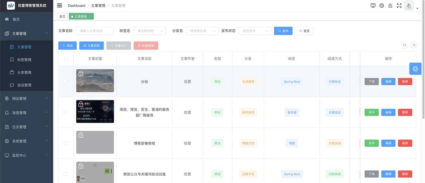
Task: Click the 批量删除 button
Action: [x=146, y=46]
